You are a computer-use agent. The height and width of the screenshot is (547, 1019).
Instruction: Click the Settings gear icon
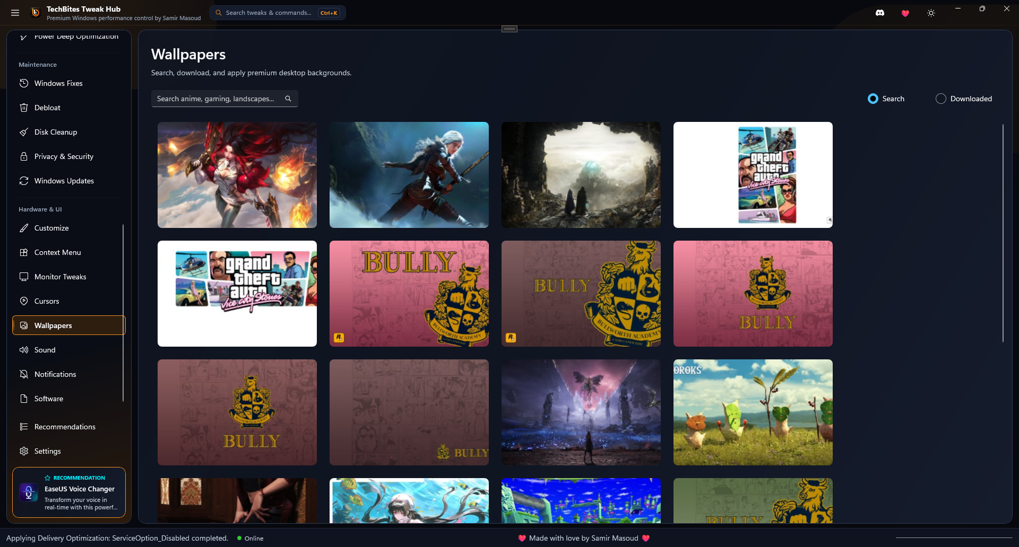(x=24, y=451)
